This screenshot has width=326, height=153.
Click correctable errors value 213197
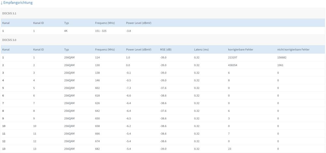(x=232, y=58)
